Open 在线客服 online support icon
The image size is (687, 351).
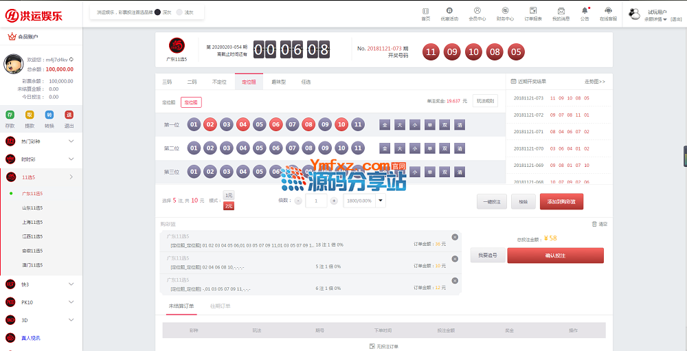tap(608, 12)
